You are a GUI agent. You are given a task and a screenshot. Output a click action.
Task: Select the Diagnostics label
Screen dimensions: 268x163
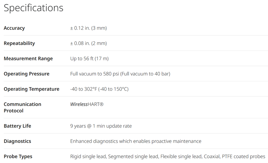click(x=17, y=141)
